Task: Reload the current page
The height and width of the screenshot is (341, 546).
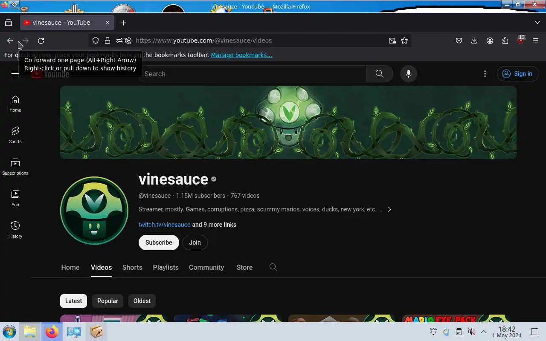Action: tap(41, 40)
